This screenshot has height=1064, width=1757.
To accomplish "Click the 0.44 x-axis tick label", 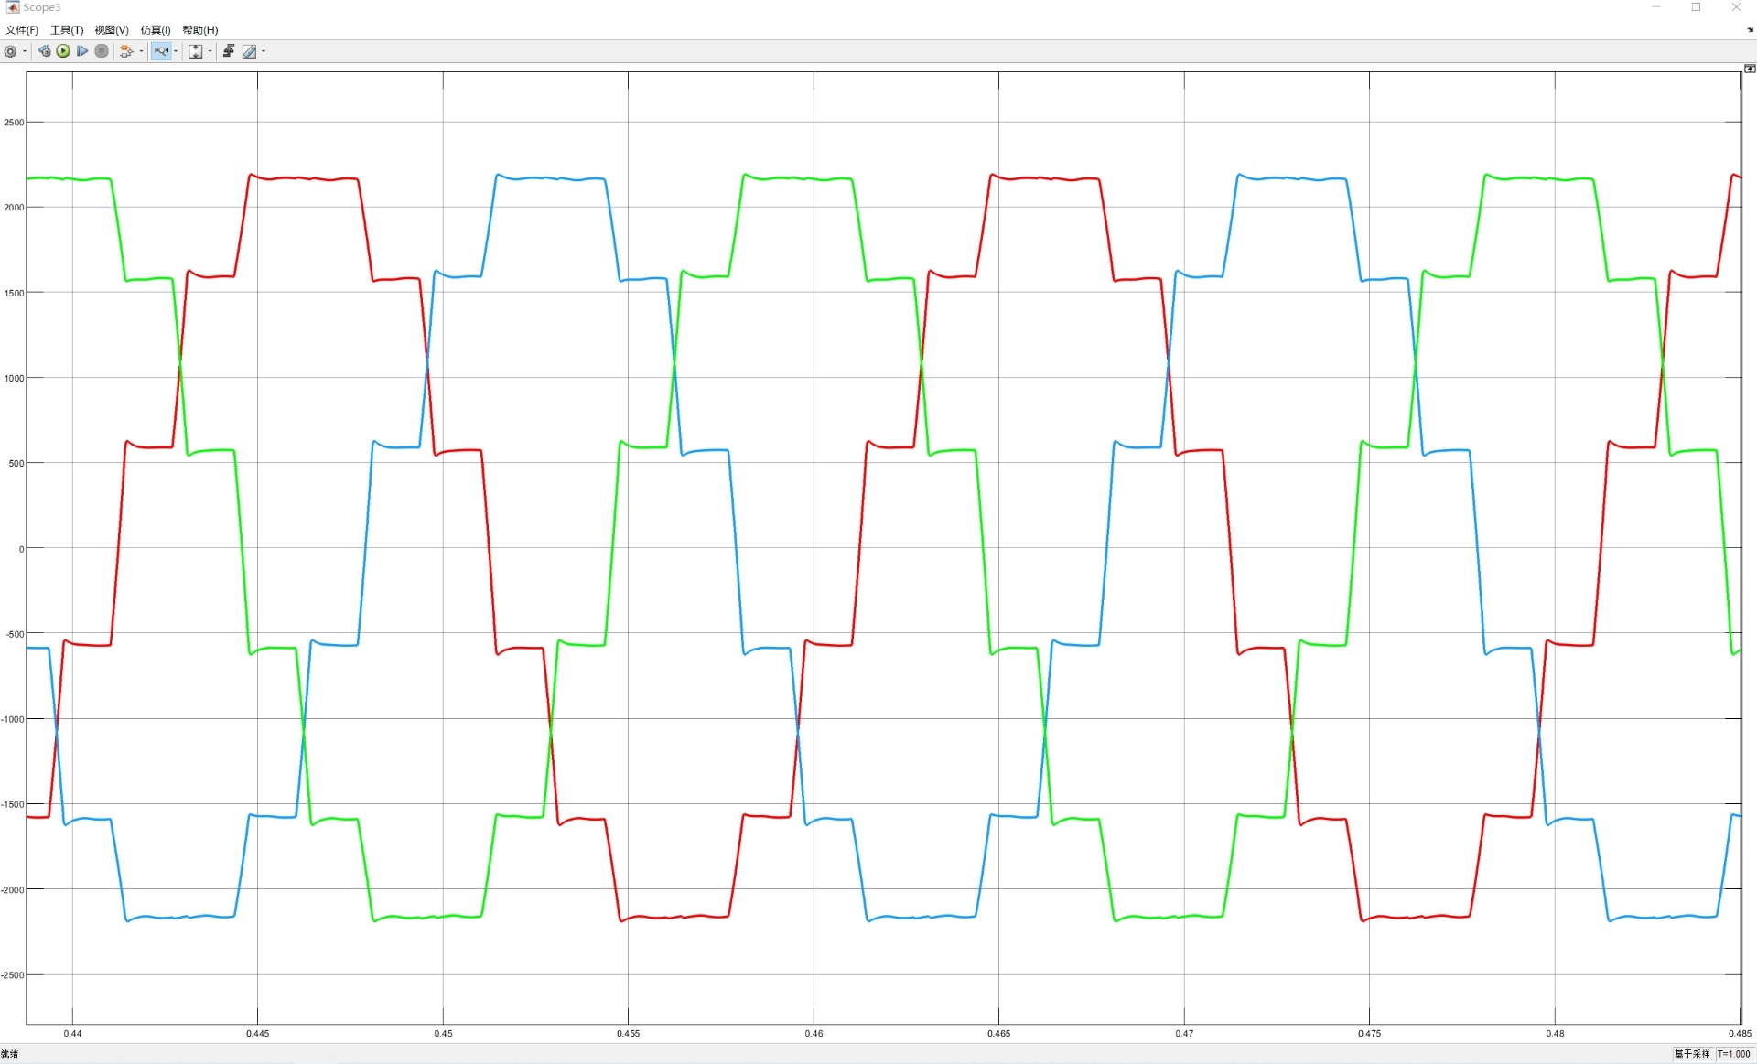I will [x=72, y=1034].
